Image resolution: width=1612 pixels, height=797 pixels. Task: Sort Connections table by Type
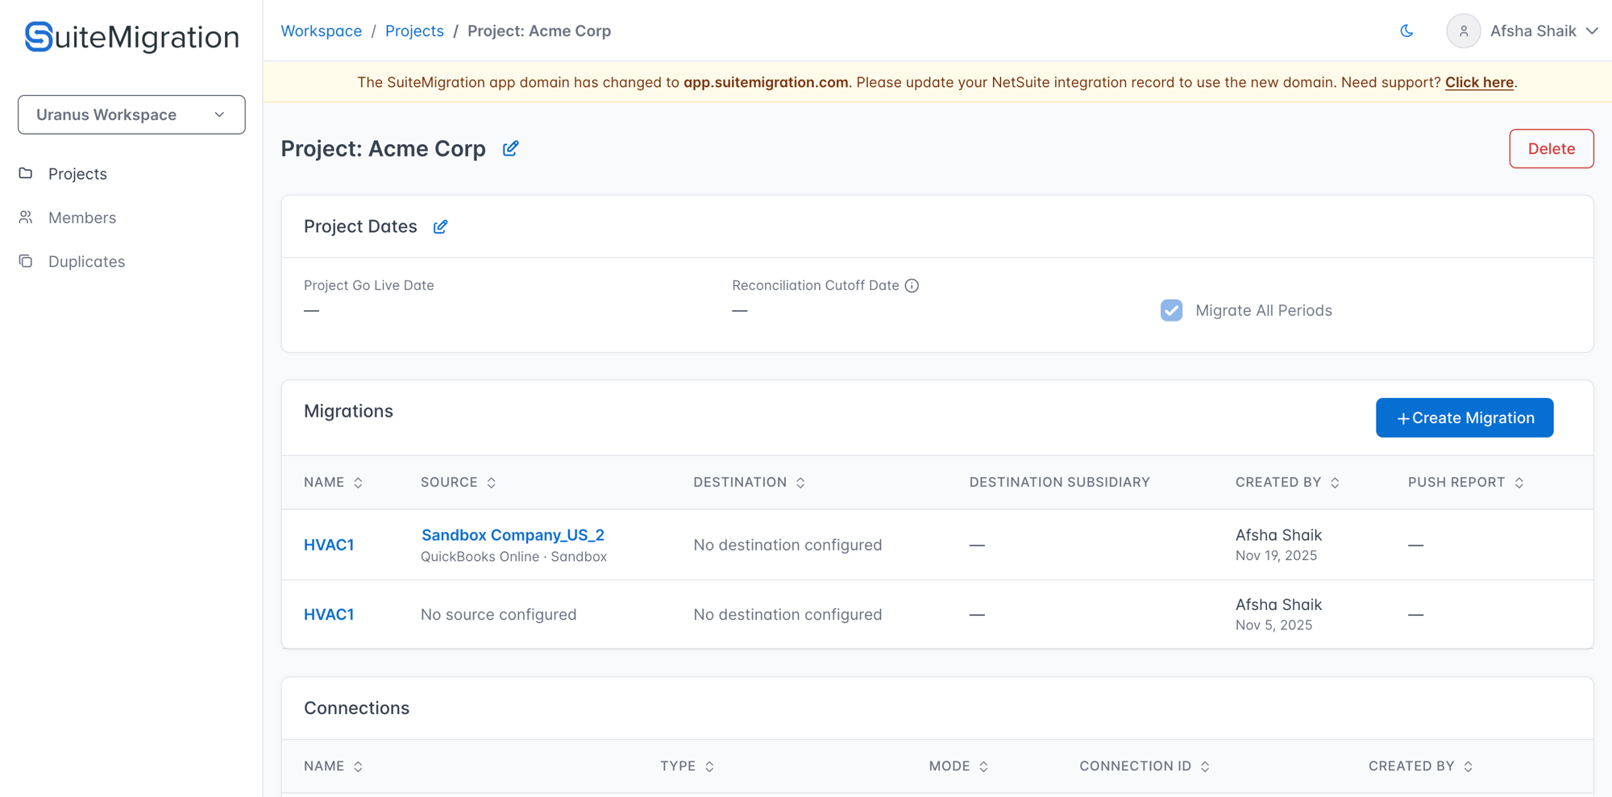[x=709, y=766]
